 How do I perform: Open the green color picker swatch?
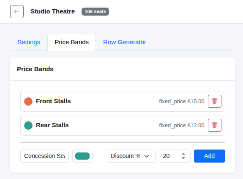(82, 156)
